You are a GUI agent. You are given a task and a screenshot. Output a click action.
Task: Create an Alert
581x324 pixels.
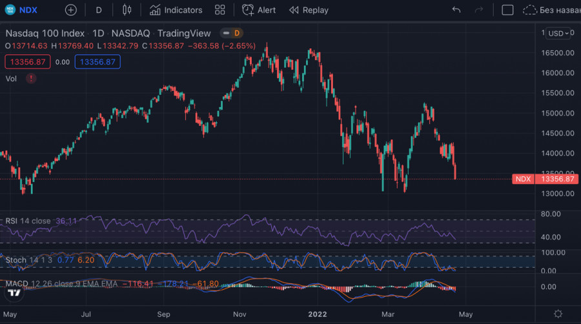tap(259, 10)
